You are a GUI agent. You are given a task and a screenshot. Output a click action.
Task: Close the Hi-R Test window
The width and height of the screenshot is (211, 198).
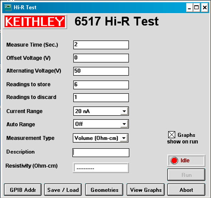(205, 7)
